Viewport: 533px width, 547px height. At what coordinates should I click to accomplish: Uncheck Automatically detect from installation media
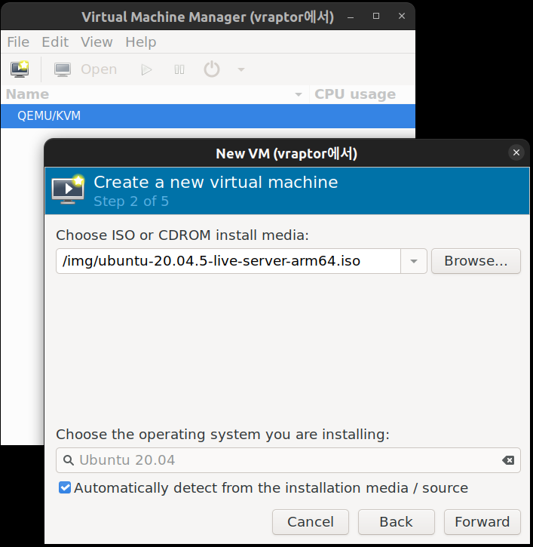coord(65,487)
